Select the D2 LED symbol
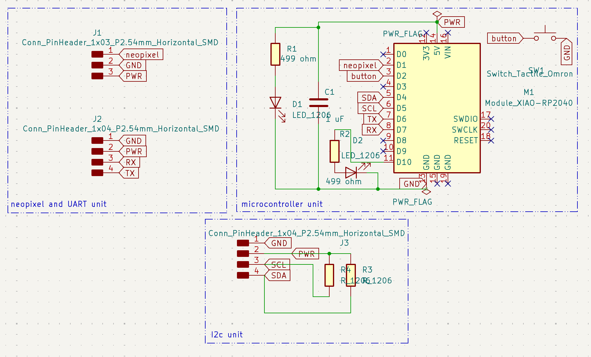Viewport: 591px width, 357px height. pos(356,171)
